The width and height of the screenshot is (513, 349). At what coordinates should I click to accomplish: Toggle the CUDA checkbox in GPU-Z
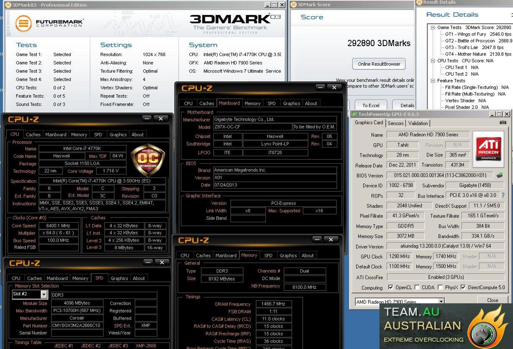pos(417,288)
